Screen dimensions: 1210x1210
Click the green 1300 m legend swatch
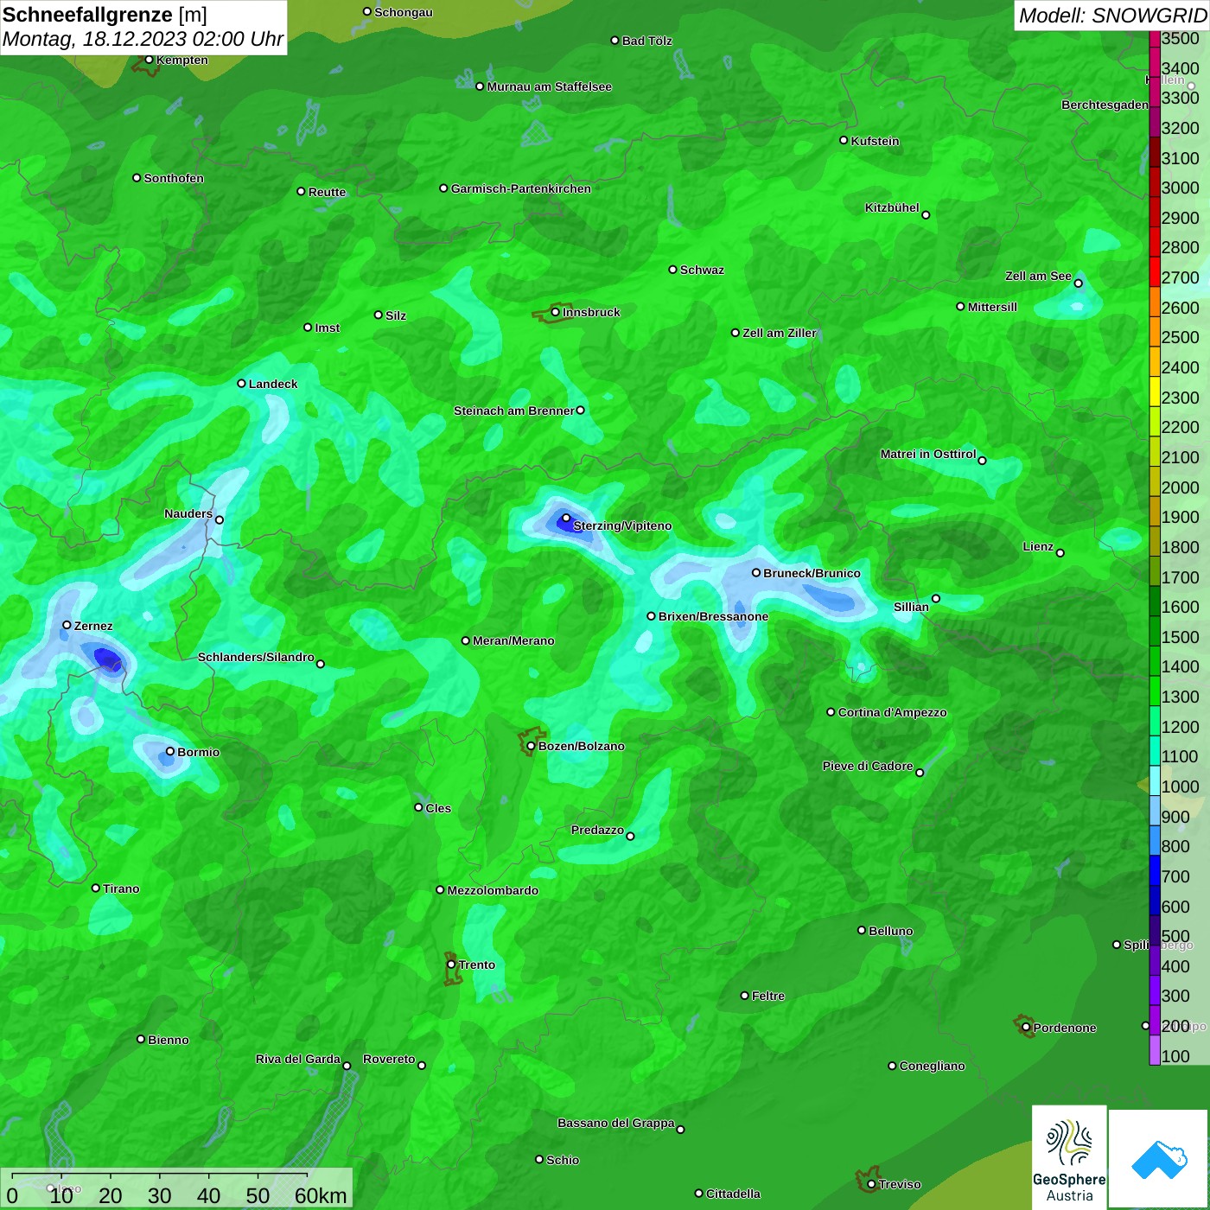[1155, 691]
